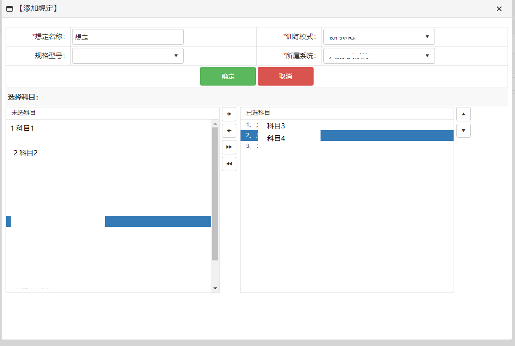Click the left arrow to remove selected subject
The height and width of the screenshot is (346, 515).
pos(229,131)
